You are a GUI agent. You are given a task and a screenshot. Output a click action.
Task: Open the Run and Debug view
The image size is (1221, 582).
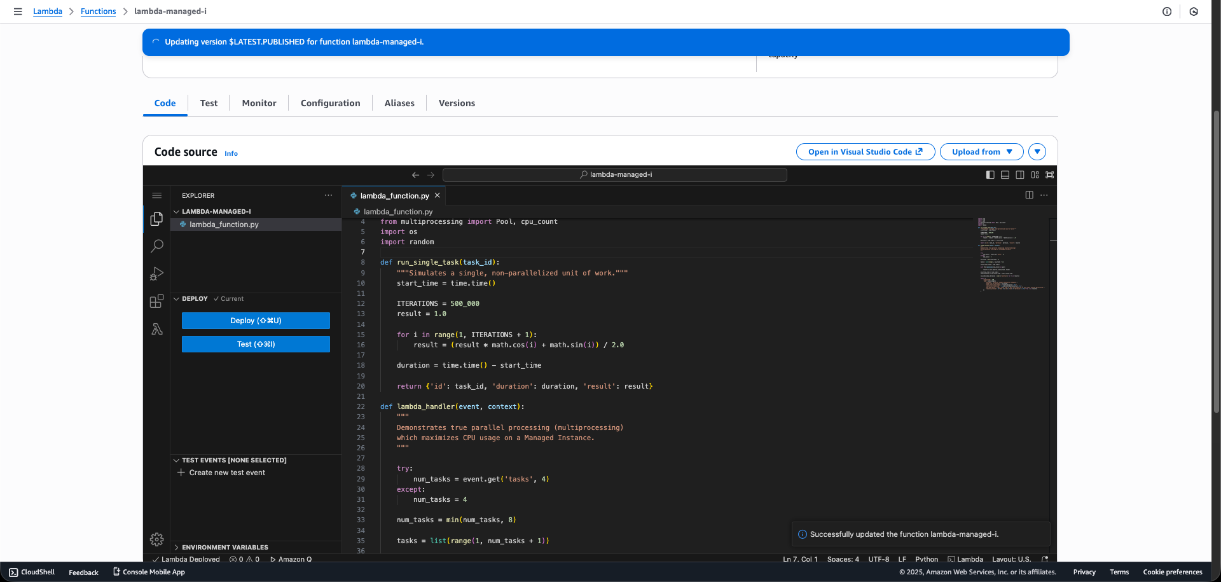pos(156,274)
